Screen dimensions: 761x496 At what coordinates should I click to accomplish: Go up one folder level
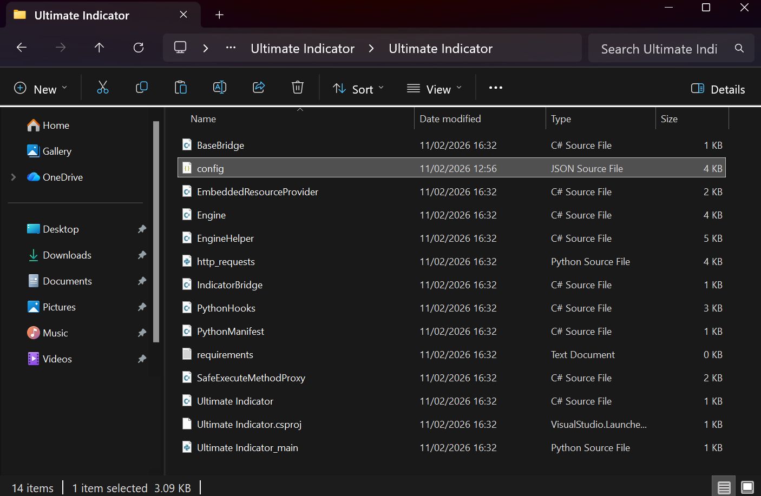[x=99, y=48]
